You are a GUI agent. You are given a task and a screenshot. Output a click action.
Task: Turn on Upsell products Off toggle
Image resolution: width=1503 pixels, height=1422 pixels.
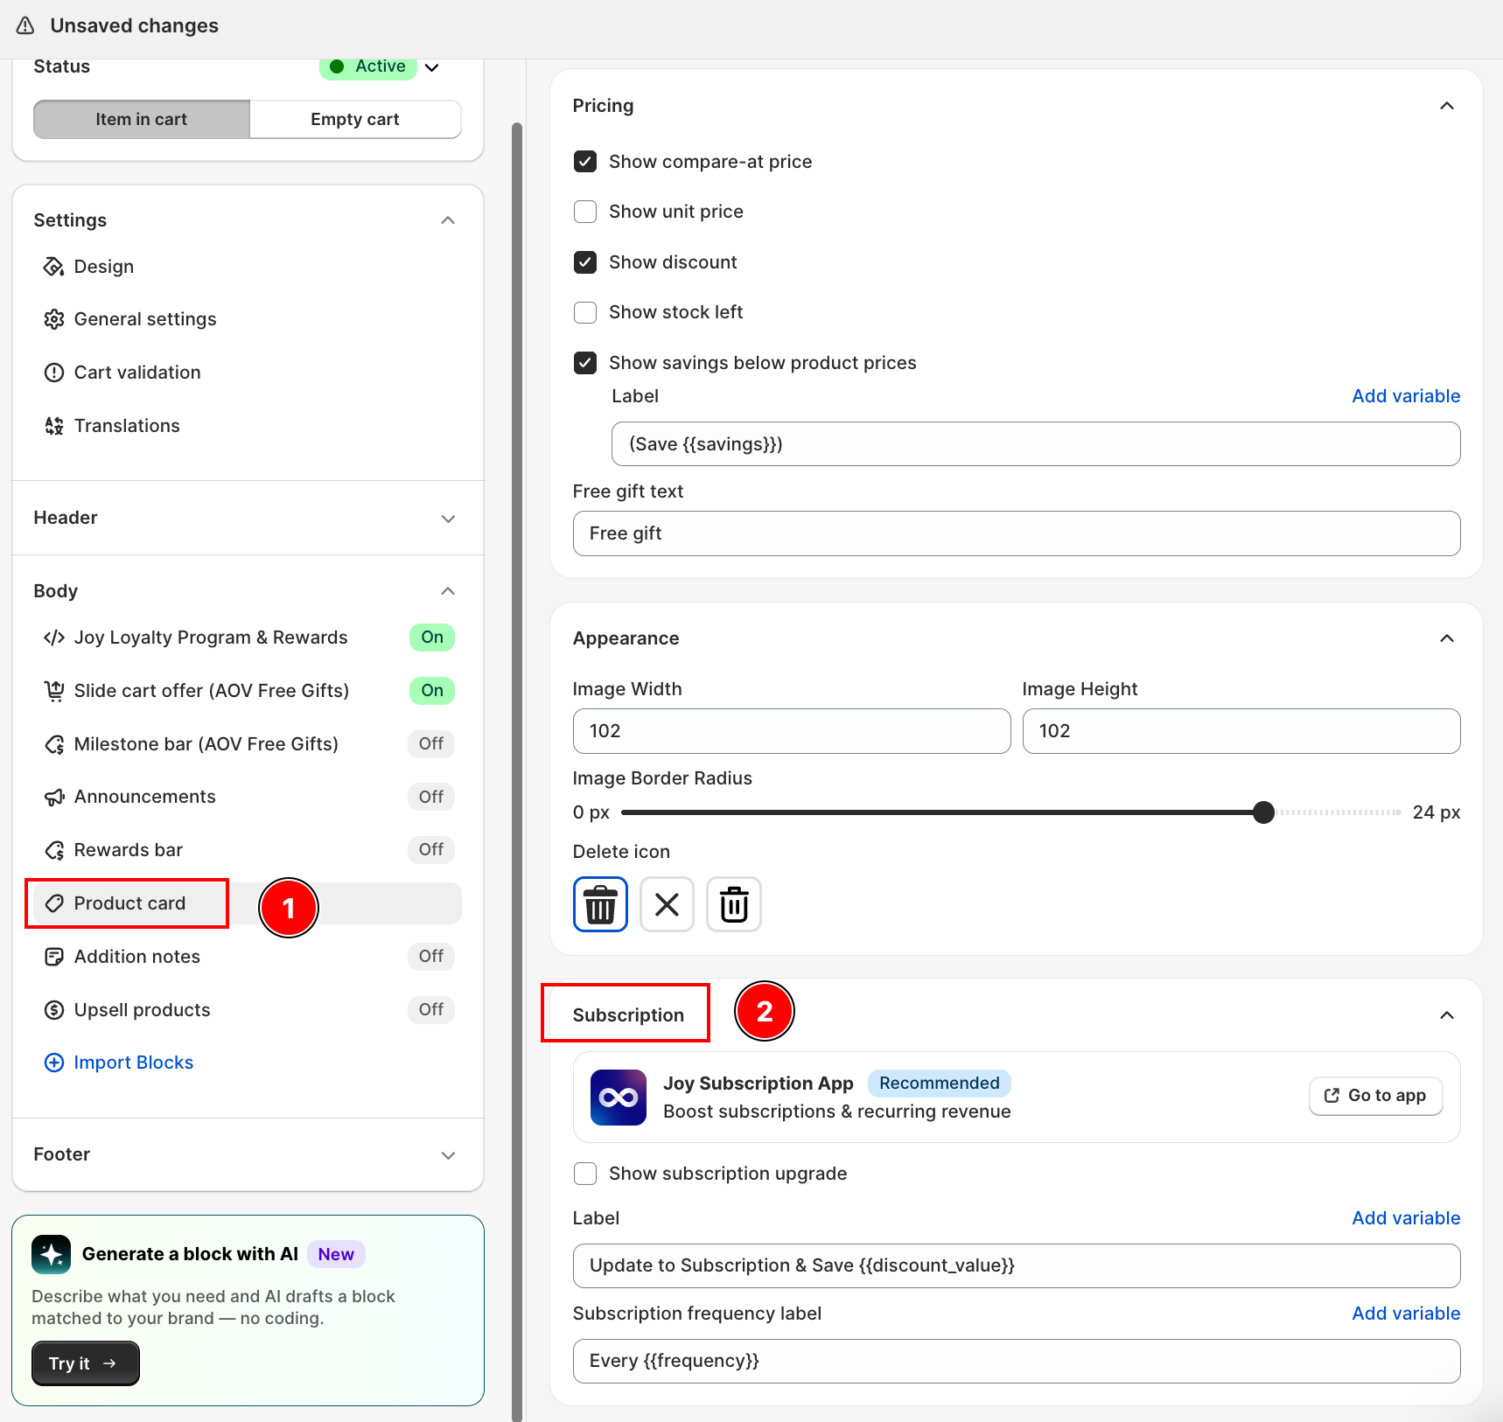pyautogui.click(x=431, y=1010)
